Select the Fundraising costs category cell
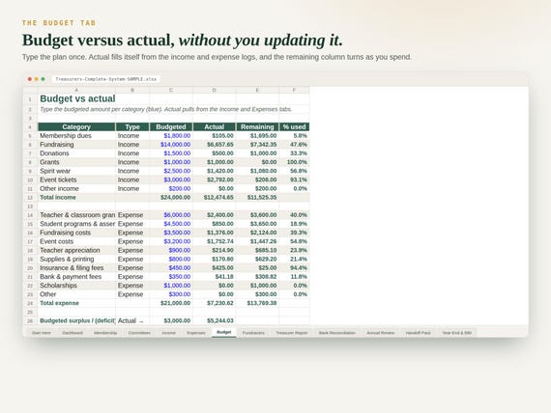The width and height of the screenshot is (551, 413). 76,233
